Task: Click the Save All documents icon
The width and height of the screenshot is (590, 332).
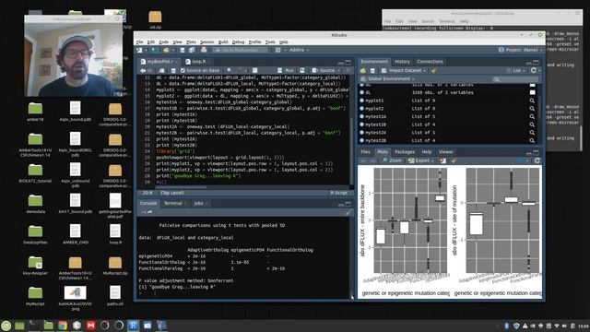Action: tap(192, 50)
